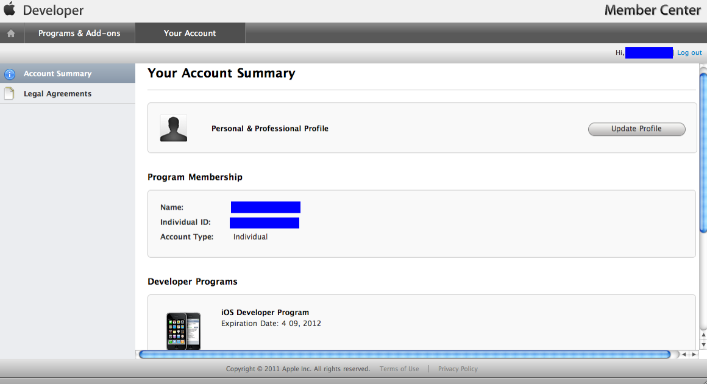Click the iOS Developer Program title
This screenshot has width=707, height=384.
(x=265, y=312)
